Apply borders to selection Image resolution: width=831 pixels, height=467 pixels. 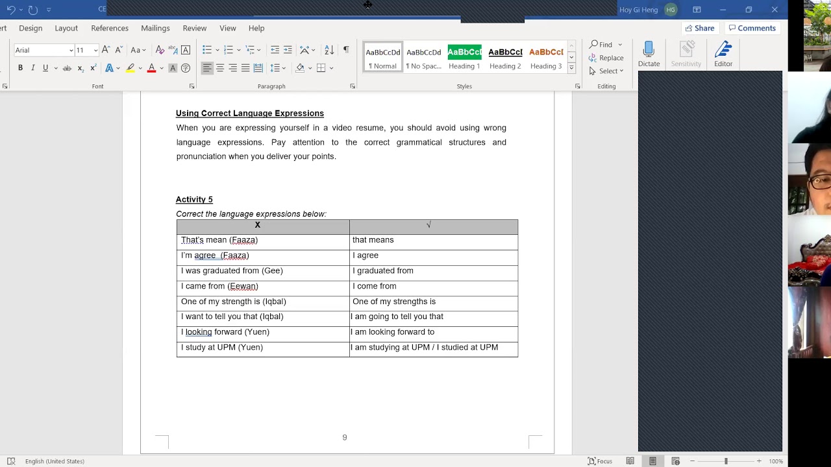click(x=321, y=68)
